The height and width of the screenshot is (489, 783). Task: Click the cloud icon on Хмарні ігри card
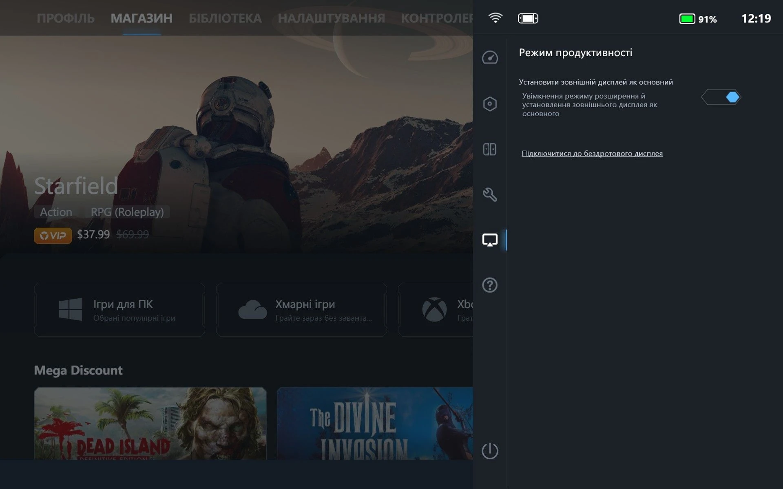252,309
